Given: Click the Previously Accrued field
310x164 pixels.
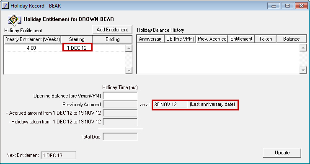Looking at the screenshot, I should click(x=120, y=105).
